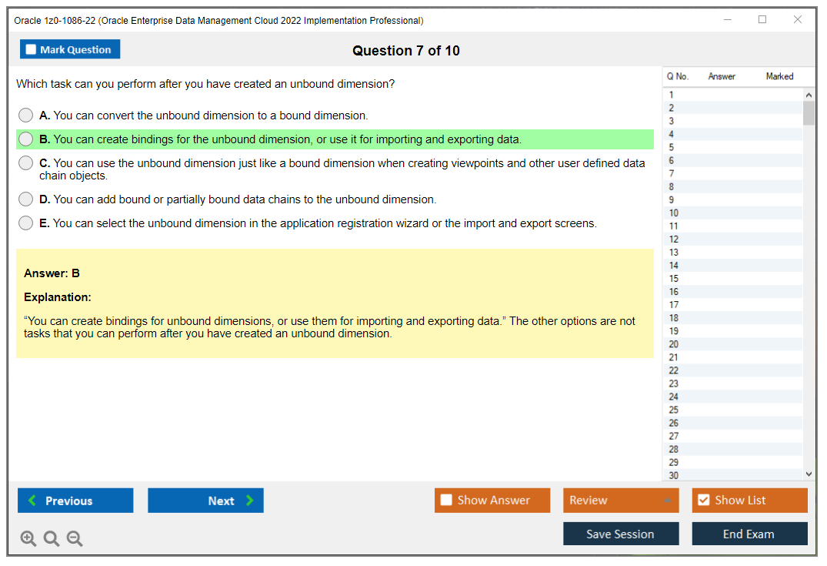Select the highlighted option B radio button

point(25,139)
